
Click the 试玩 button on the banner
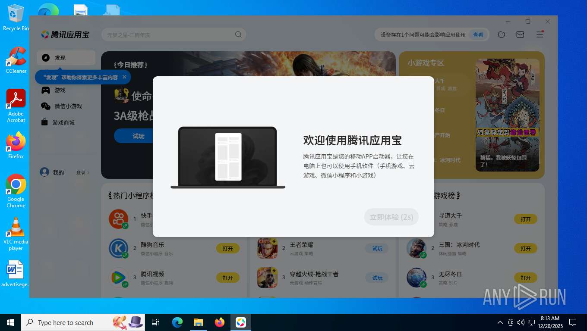pos(138,136)
